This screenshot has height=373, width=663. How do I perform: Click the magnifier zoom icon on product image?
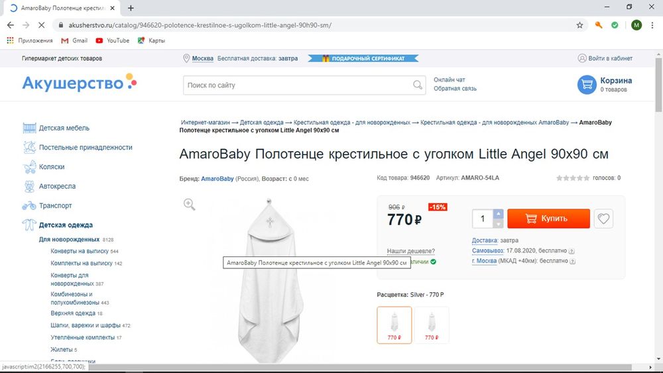coord(190,205)
